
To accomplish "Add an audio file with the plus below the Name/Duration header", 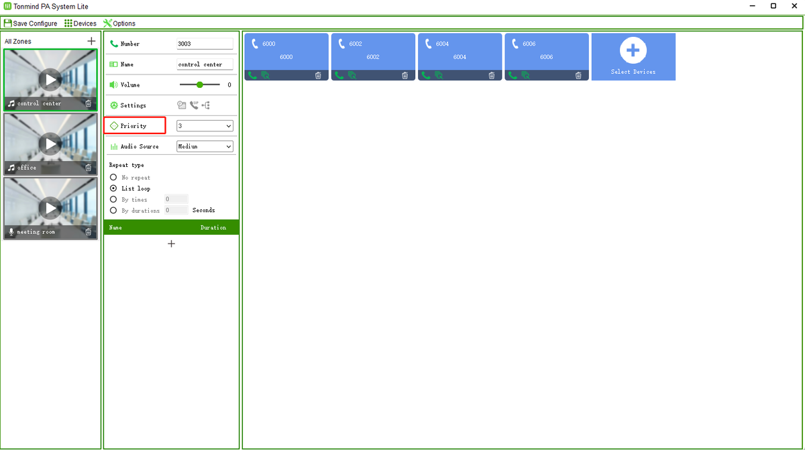I will tap(171, 243).
